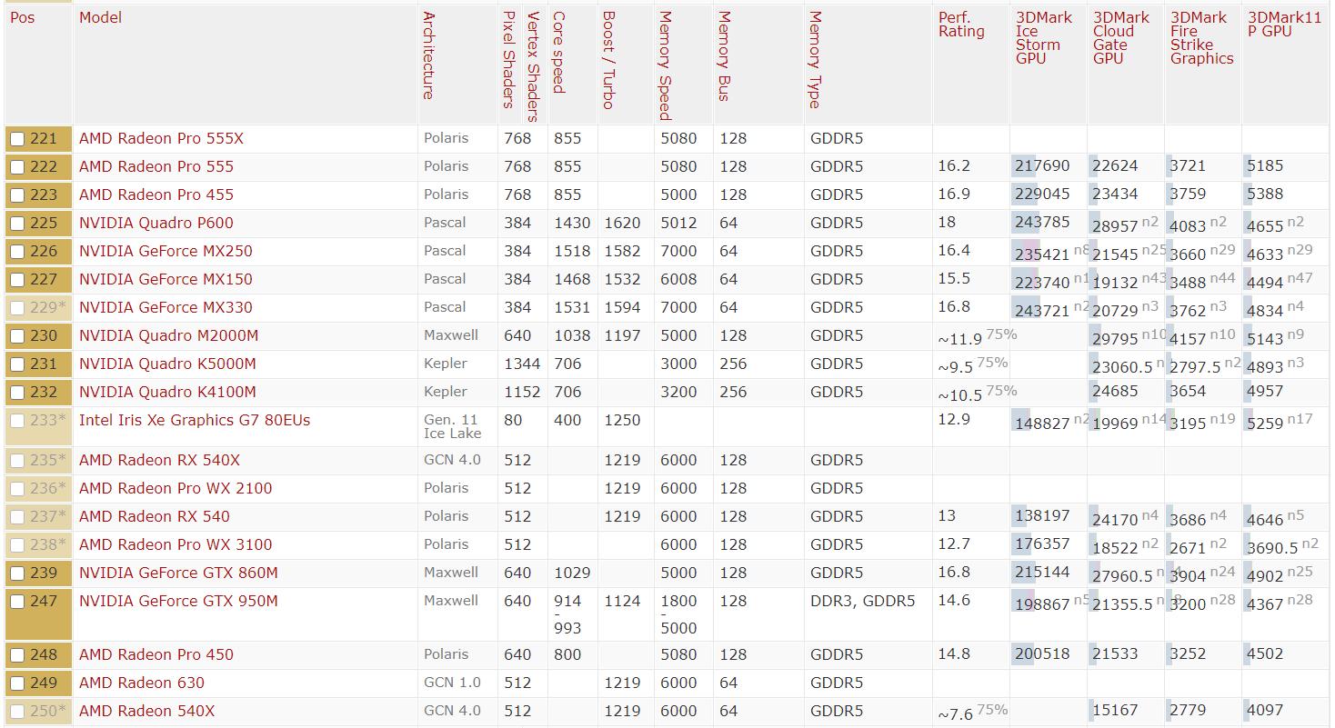Click the Memory Speed column header
1335x728 pixels.
666,65
